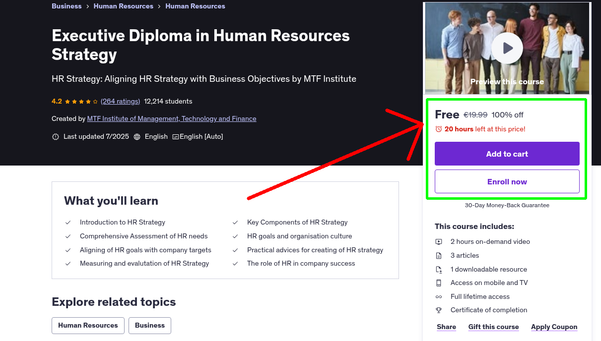The image size is (601, 341).
Task: Click checkmark beside The role of HR
Action: (235, 264)
